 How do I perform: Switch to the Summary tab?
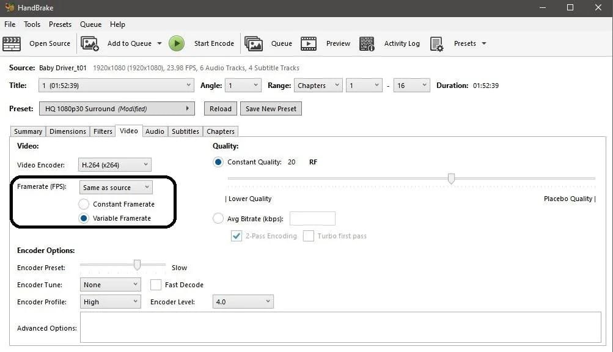28,131
